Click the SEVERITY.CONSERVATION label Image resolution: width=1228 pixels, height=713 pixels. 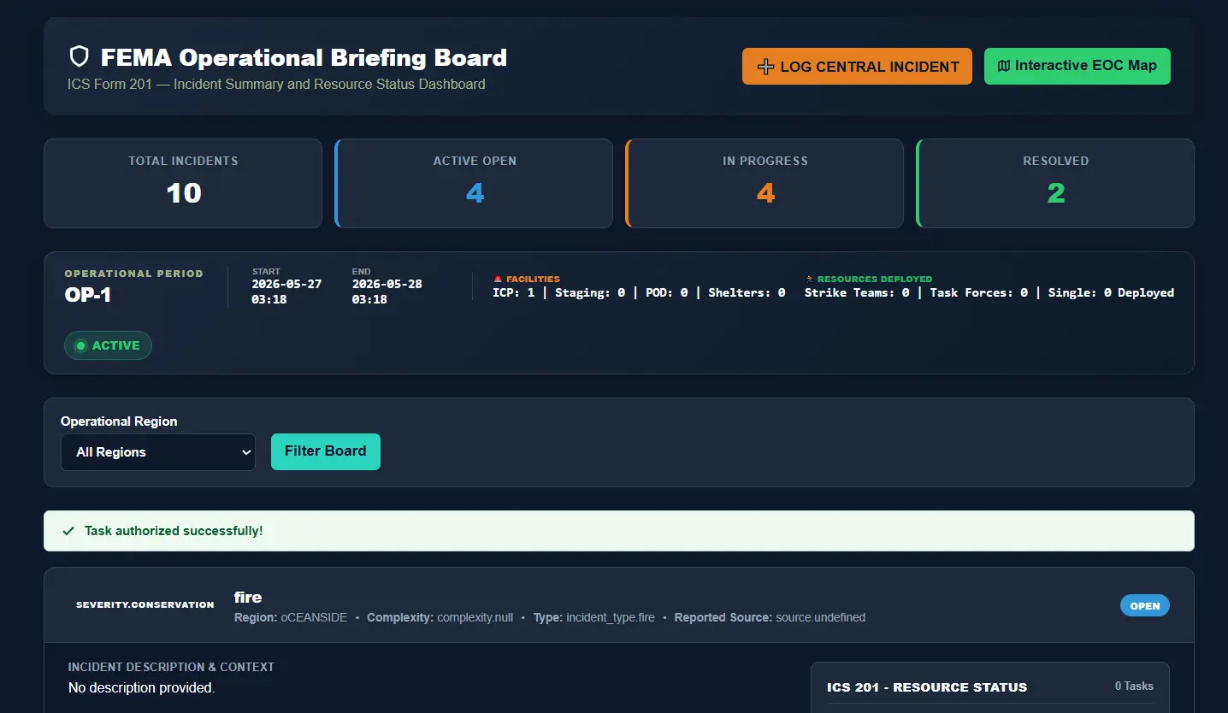[145, 604]
